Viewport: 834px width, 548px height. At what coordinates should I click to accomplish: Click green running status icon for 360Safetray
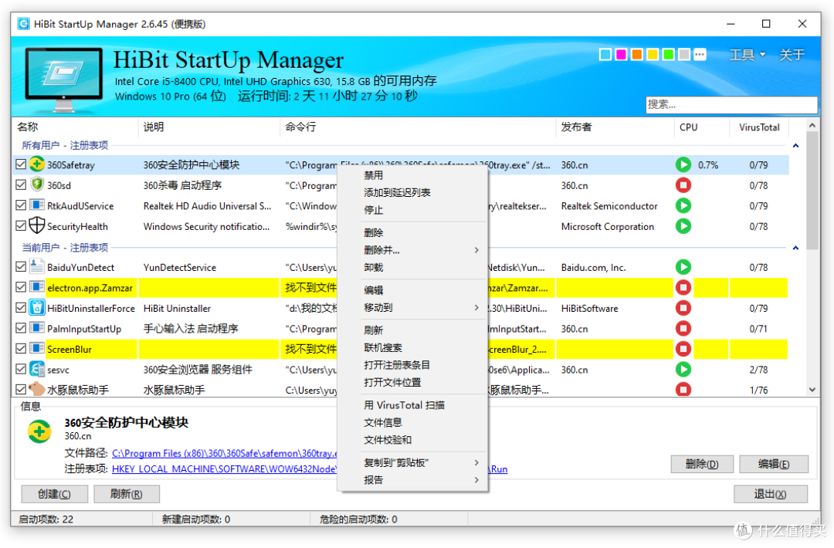tap(683, 164)
